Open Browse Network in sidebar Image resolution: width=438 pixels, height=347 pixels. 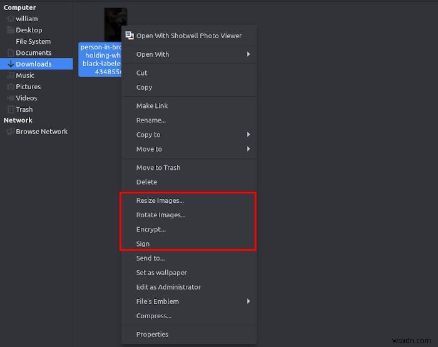pos(36,132)
